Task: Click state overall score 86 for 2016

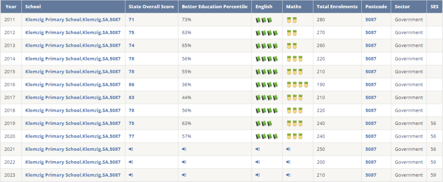Action: 131,85
